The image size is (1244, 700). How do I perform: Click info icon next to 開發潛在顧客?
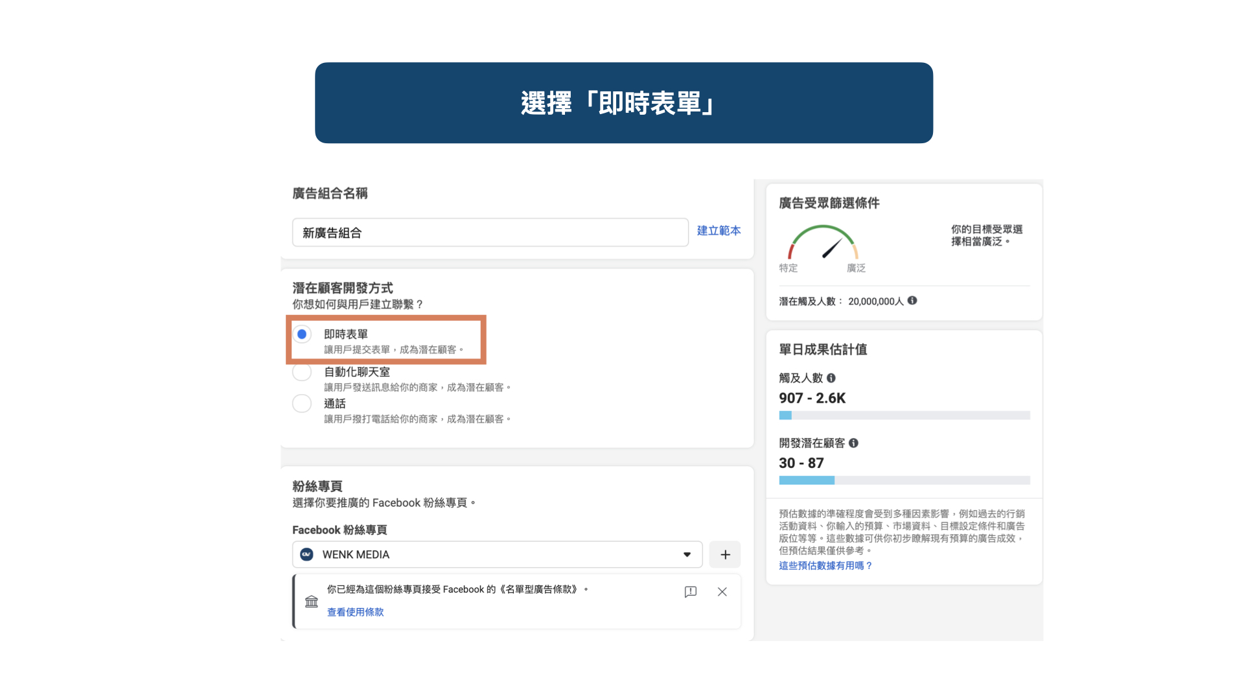[853, 443]
